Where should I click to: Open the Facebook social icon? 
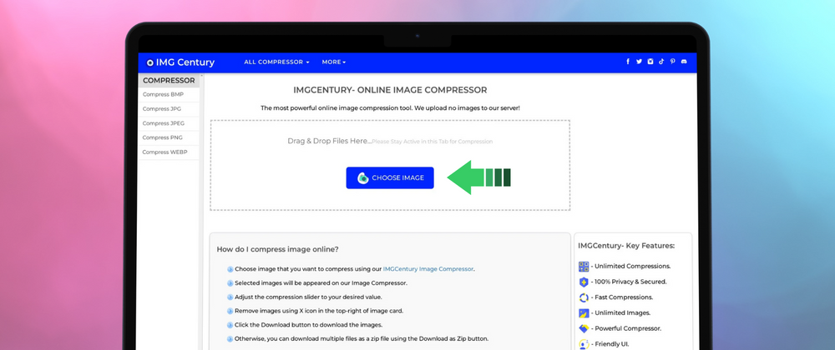(x=628, y=62)
